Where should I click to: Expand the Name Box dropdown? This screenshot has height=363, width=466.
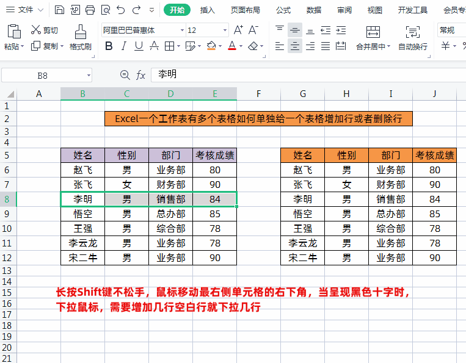click(89, 76)
